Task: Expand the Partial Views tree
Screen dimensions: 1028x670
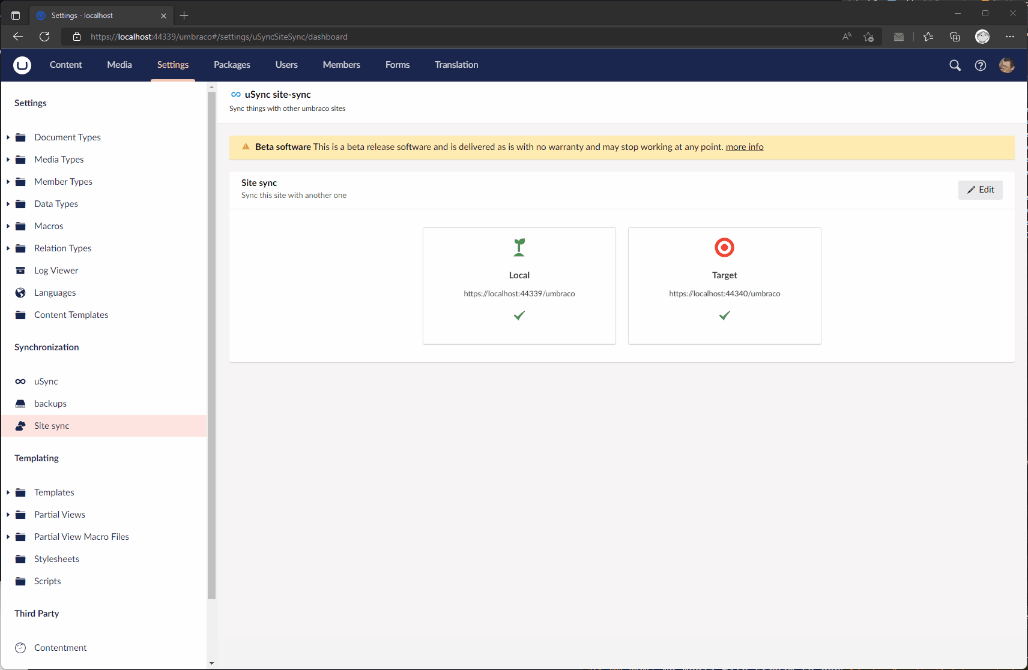Action: (x=7, y=514)
